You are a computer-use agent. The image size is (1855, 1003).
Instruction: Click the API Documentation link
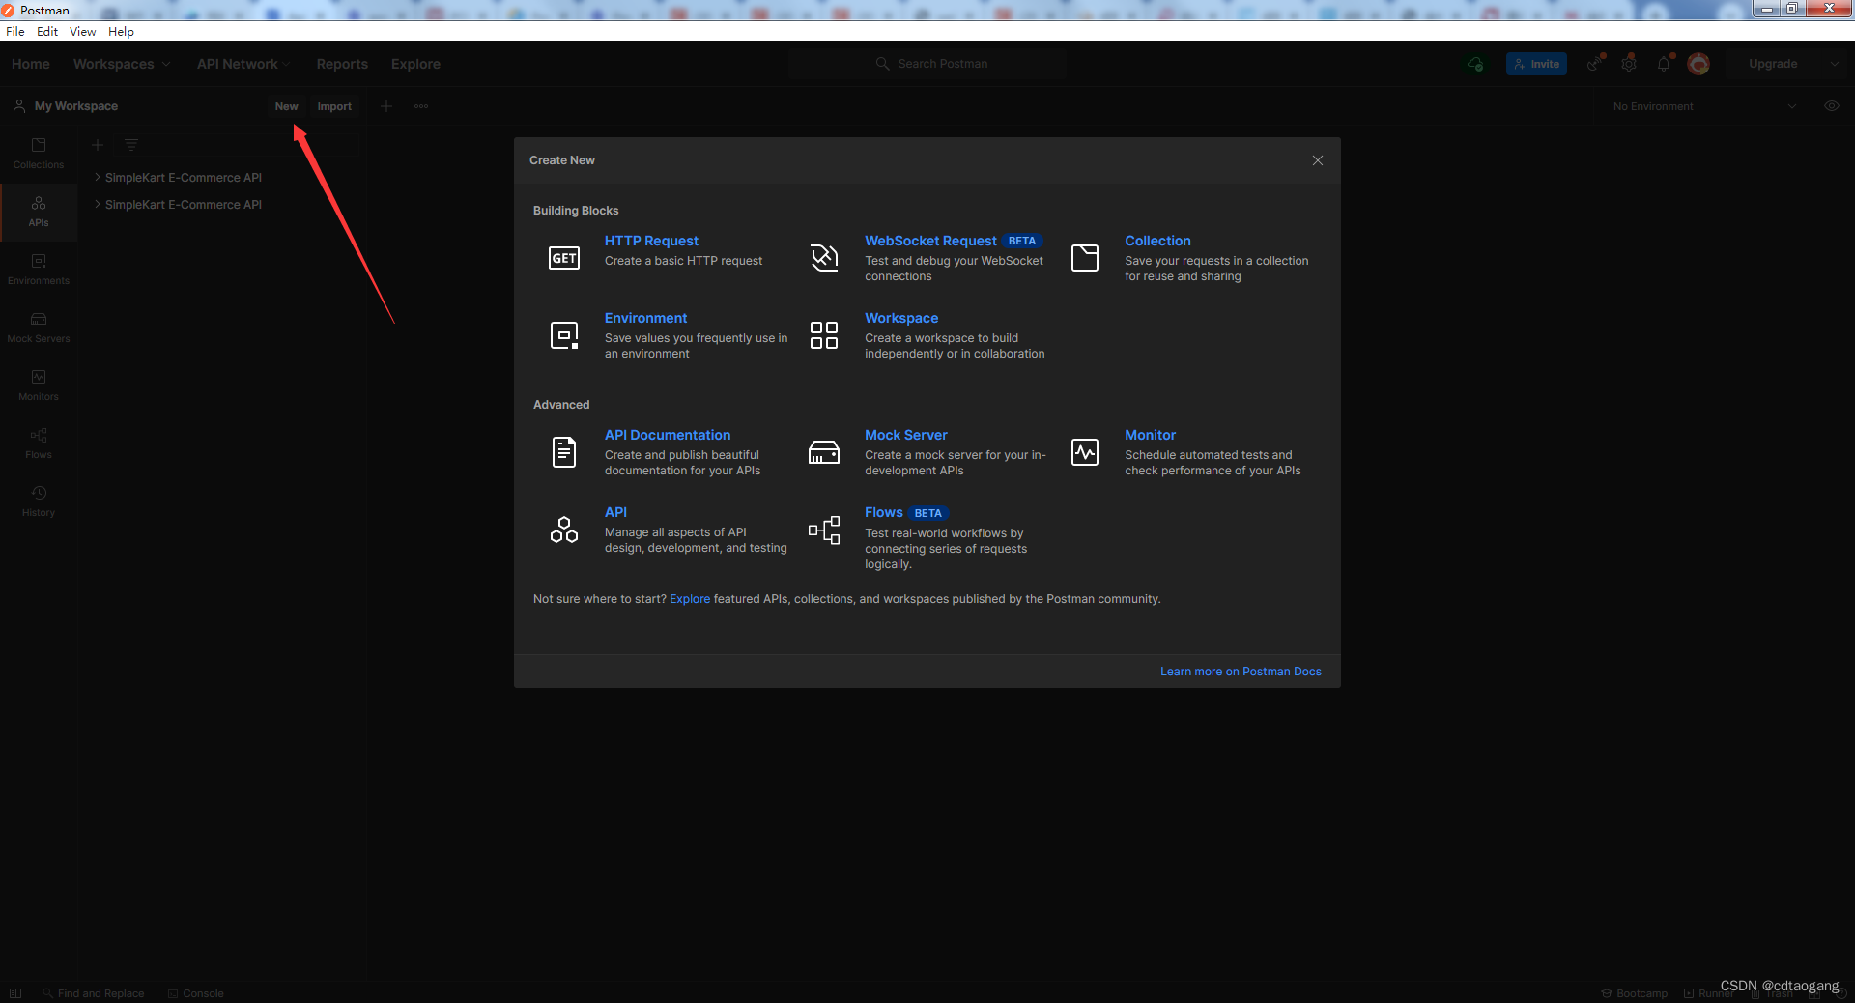[668, 435]
